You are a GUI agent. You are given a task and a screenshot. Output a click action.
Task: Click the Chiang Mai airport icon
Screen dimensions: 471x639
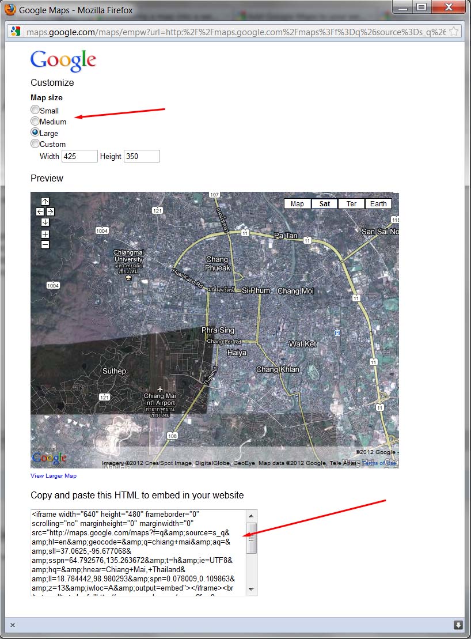point(160,388)
